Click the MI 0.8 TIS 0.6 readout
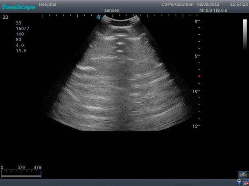249x186 pixels. pos(213,11)
